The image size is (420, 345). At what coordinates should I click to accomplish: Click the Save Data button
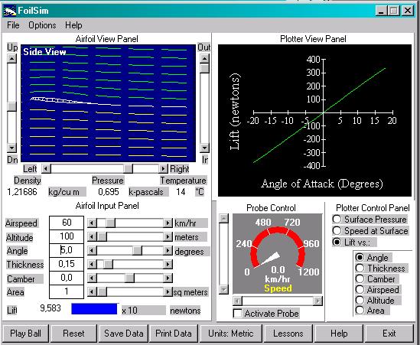point(123,334)
